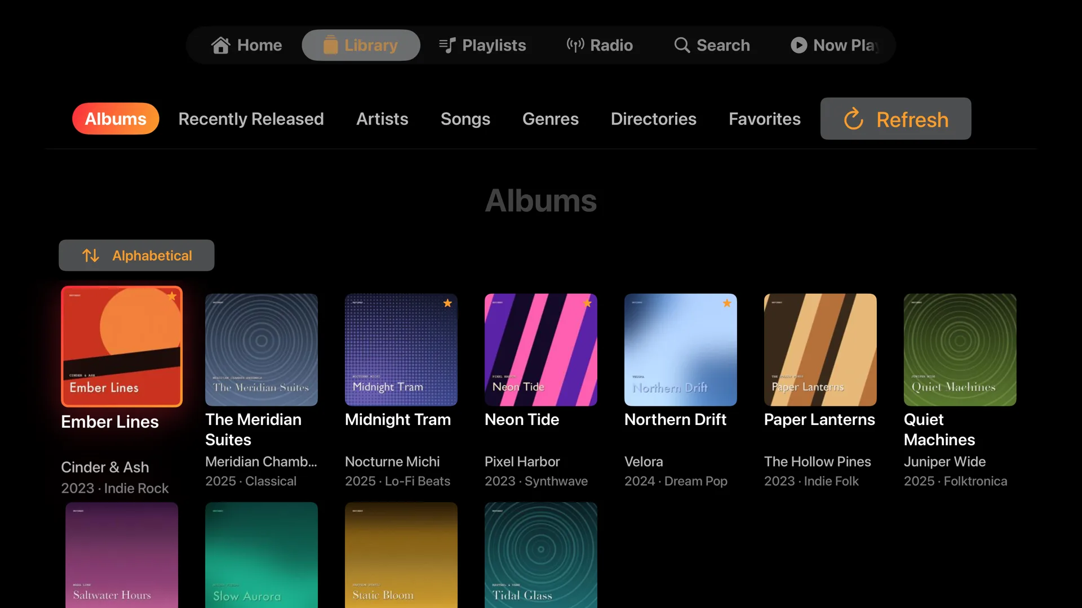The image size is (1082, 608).
Task: Click artist name 'Velora'
Action: (644, 462)
